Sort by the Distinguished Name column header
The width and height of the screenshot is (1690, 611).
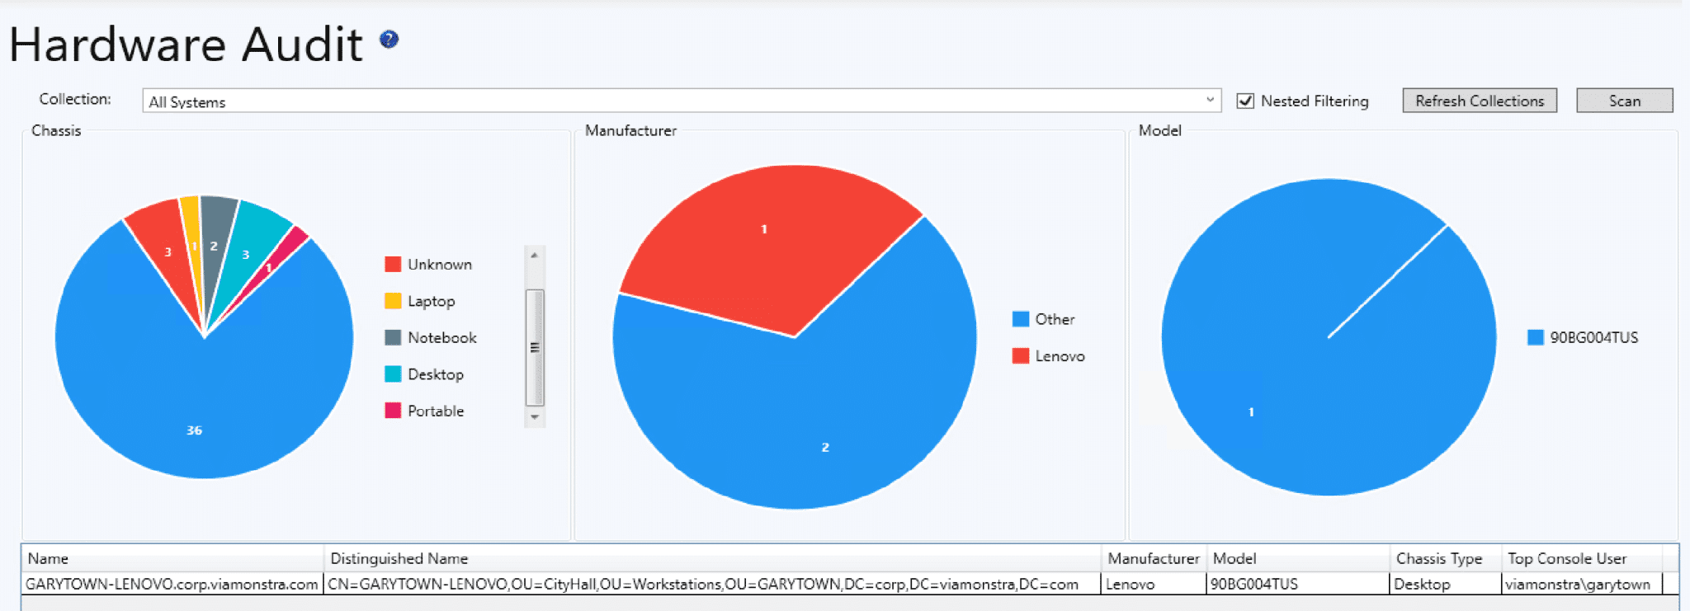(712, 558)
